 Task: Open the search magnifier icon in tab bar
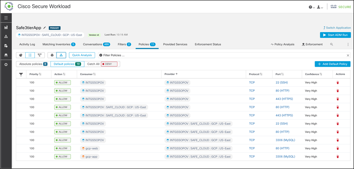pos(332,44)
